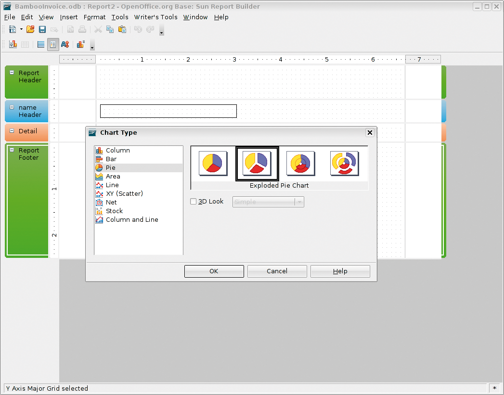Click the Document as E-mail icon
The height and width of the screenshot is (395, 504).
pyautogui.click(x=54, y=30)
